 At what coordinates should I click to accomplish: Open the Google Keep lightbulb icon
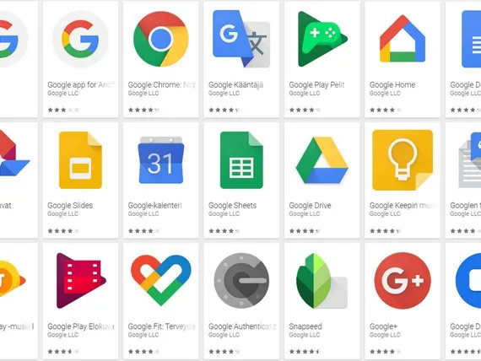403,160
